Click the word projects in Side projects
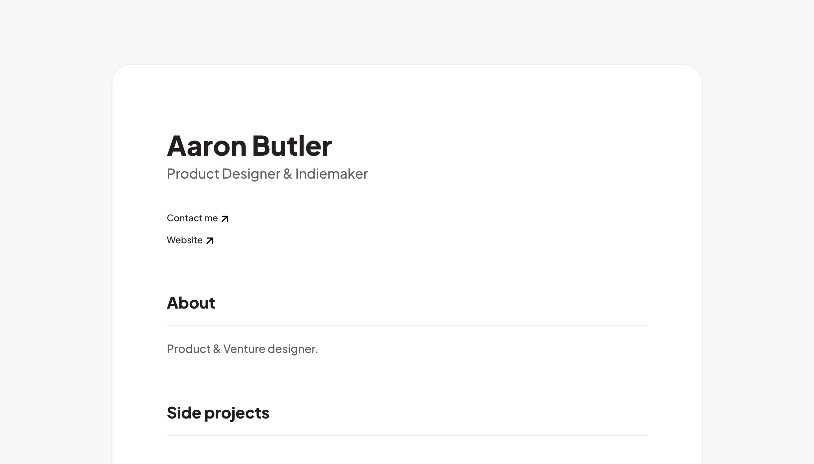 coord(237,414)
